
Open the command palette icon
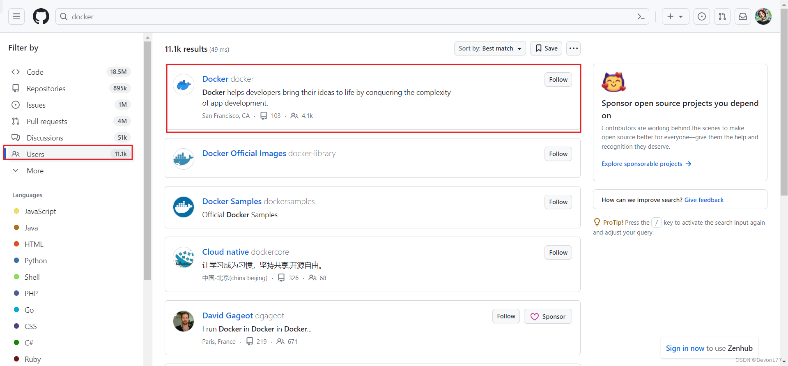click(x=641, y=16)
